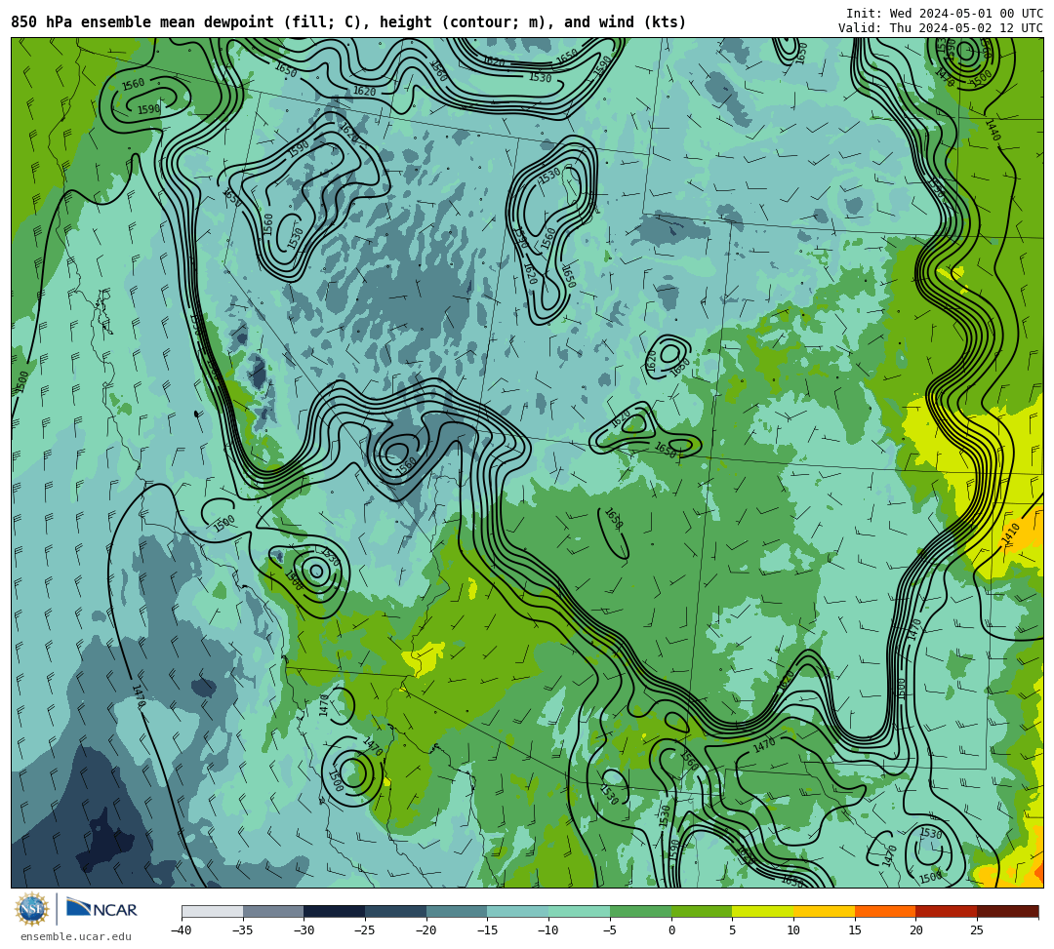Select the light teal swatch between -15 and -10
Viewport: 1054px width, 949px height.
pyautogui.click(x=517, y=911)
